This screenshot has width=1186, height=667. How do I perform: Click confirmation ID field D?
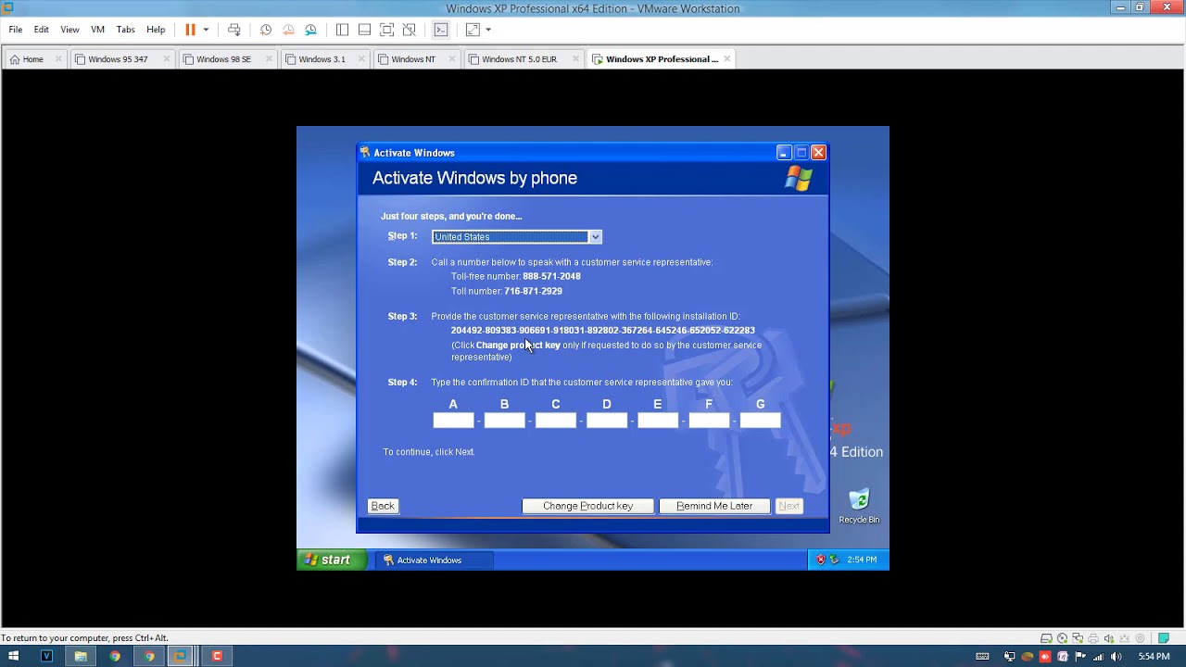[x=607, y=421]
